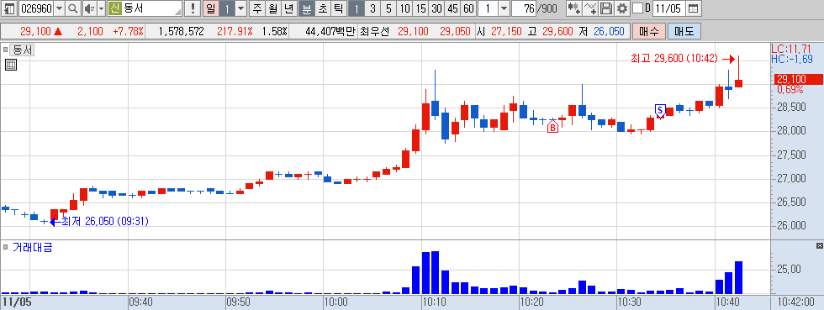The width and height of the screenshot is (824, 310).
Task: Click the 매수 buy button
Action: pos(649,31)
